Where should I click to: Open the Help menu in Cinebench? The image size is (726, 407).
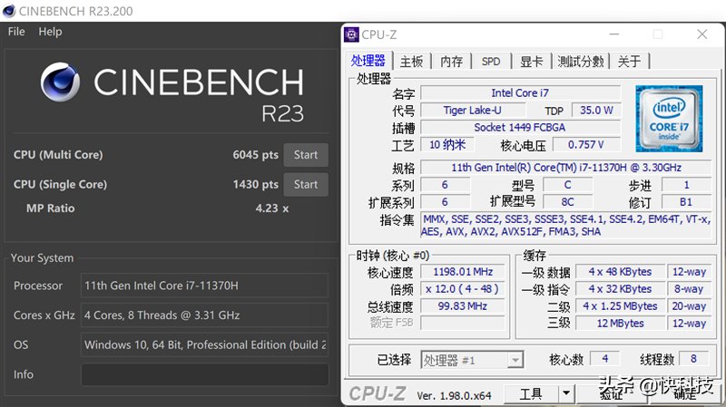50,32
